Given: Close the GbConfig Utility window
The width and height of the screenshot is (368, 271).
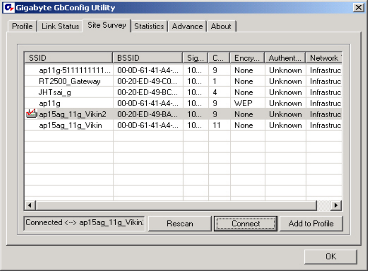Looking at the screenshot, I should [358, 8].
